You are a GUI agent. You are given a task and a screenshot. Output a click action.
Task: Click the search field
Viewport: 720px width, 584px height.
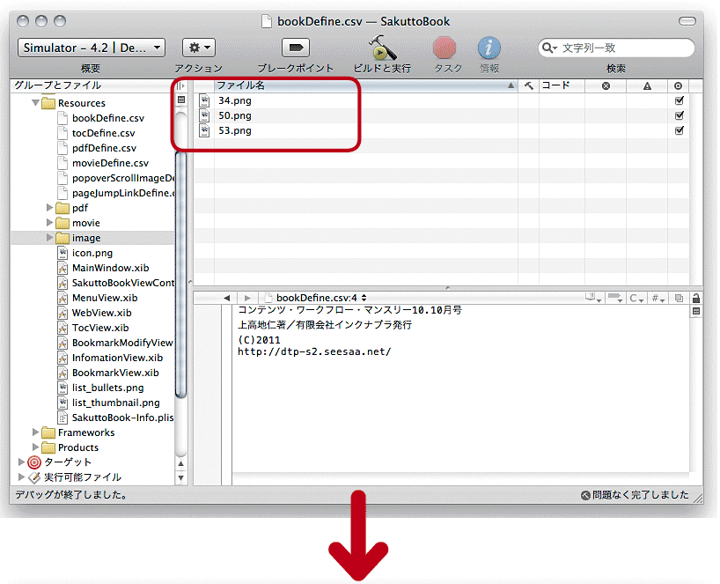616,48
